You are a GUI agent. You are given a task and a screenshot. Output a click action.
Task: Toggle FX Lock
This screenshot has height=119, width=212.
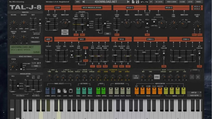point(136,77)
